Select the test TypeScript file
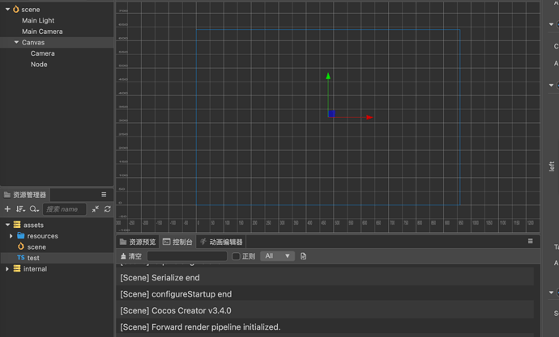The width and height of the screenshot is (559, 337). coord(57,258)
